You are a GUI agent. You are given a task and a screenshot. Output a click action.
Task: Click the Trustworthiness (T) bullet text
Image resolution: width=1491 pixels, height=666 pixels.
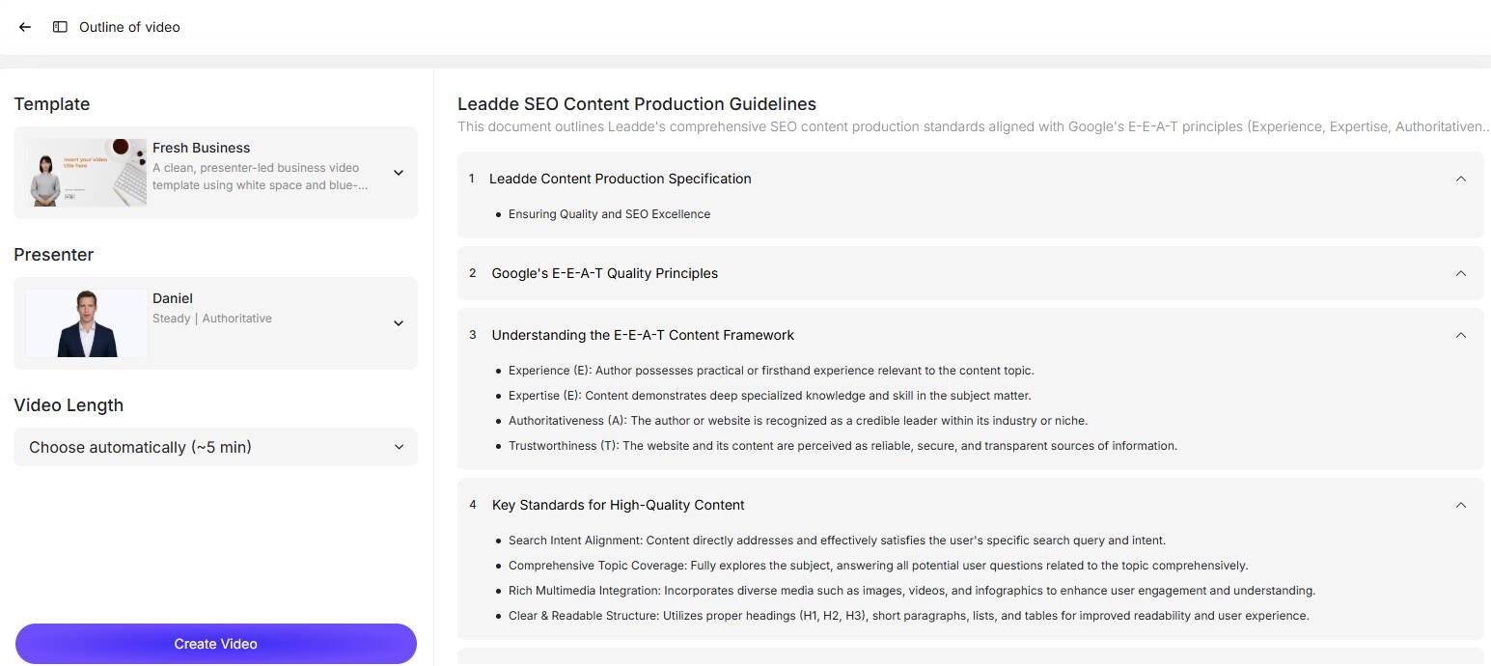[x=842, y=446]
